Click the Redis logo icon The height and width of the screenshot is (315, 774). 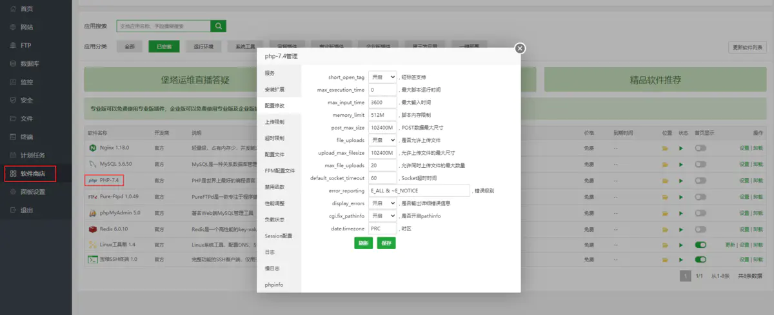(92, 229)
